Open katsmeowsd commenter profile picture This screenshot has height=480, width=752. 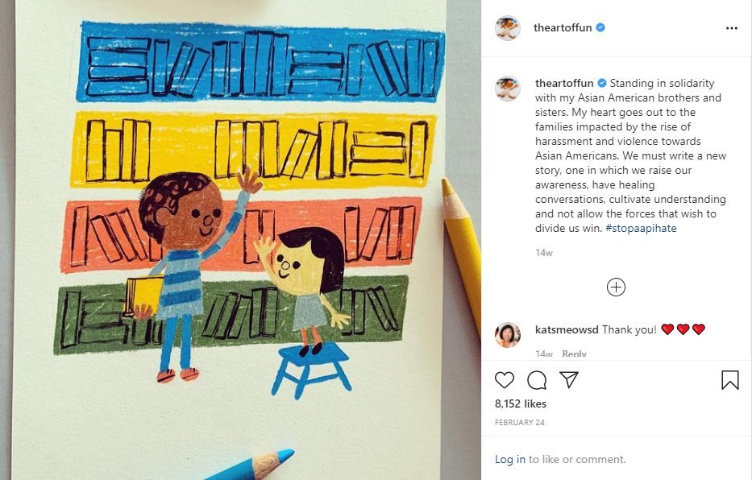[x=508, y=334]
